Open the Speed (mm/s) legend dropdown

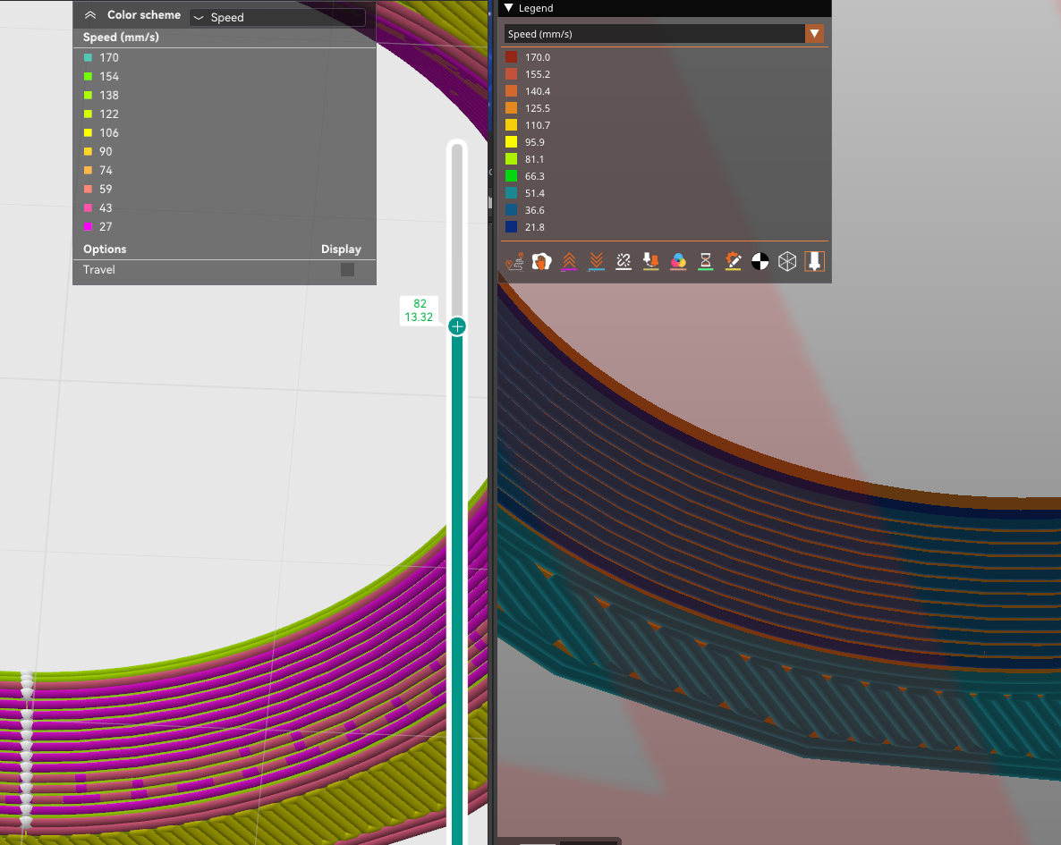point(814,34)
